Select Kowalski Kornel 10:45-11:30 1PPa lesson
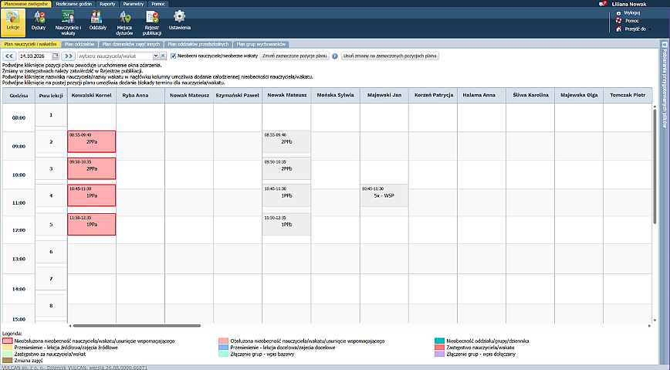The width and height of the screenshot is (670, 370). point(91,195)
